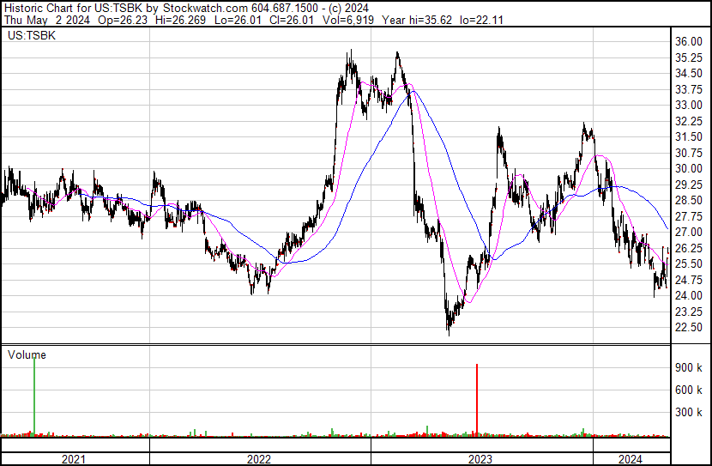712x466 pixels.
Task: Select the 2023 year label on timeline
Action: pyautogui.click(x=480, y=459)
